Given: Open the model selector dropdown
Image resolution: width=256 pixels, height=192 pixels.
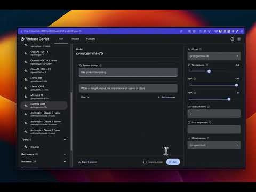Looking at the screenshot, I should tap(214, 56).
